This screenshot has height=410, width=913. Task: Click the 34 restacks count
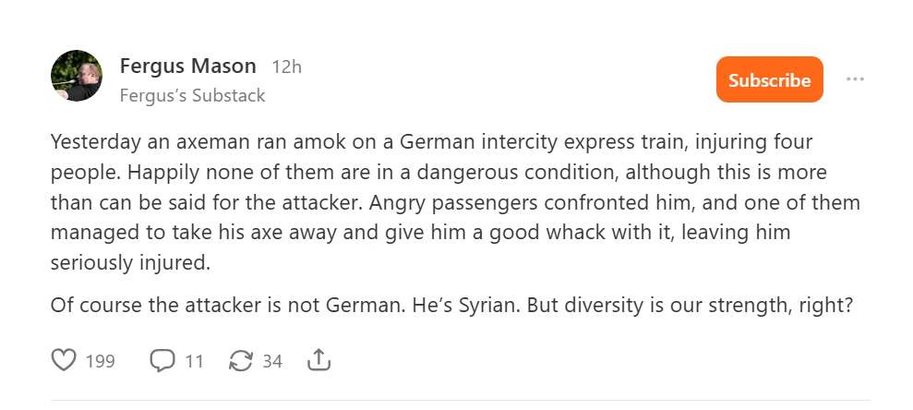(271, 361)
